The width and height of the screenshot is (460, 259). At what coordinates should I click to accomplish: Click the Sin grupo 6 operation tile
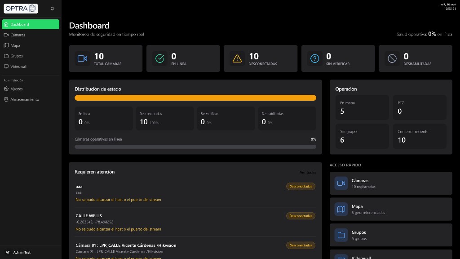[x=362, y=136]
